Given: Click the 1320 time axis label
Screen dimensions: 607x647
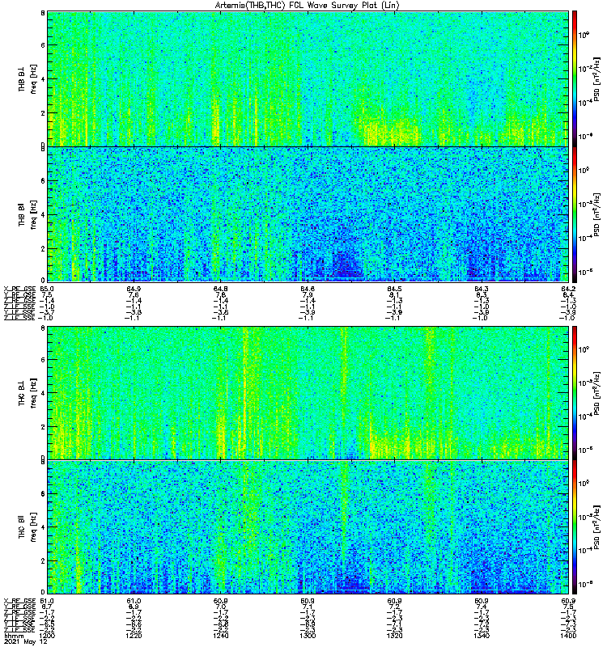Looking at the screenshot, I should [394, 636].
